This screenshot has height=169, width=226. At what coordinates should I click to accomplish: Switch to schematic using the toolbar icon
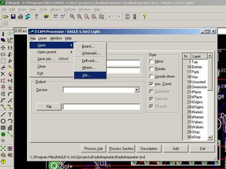point(36,17)
